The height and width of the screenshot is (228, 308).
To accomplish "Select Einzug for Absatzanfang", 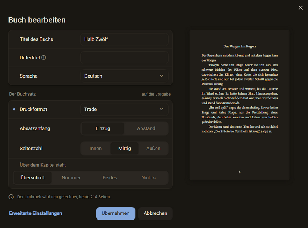I will 103,128.
